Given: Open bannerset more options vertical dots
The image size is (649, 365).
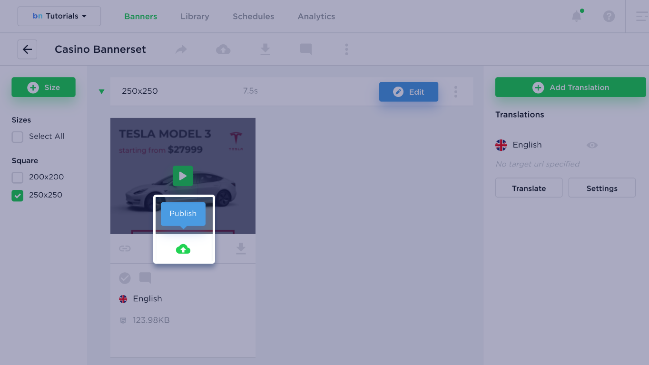Looking at the screenshot, I should (x=346, y=49).
